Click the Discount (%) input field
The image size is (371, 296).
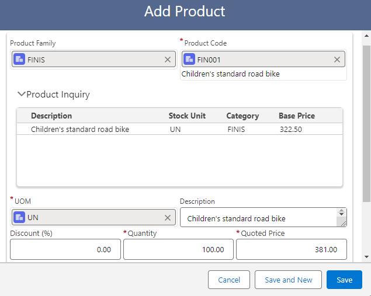(65, 249)
